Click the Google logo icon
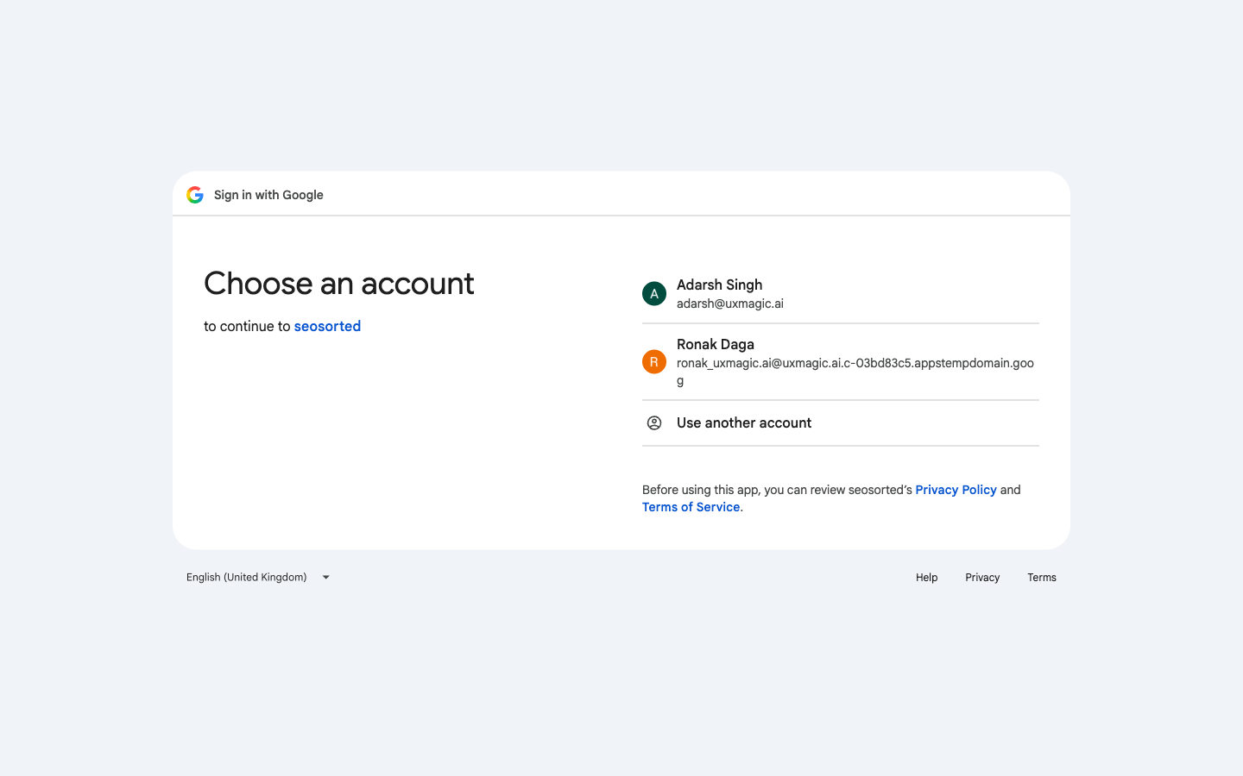This screenshot has height=776, width=1243. tap(195, 195)
